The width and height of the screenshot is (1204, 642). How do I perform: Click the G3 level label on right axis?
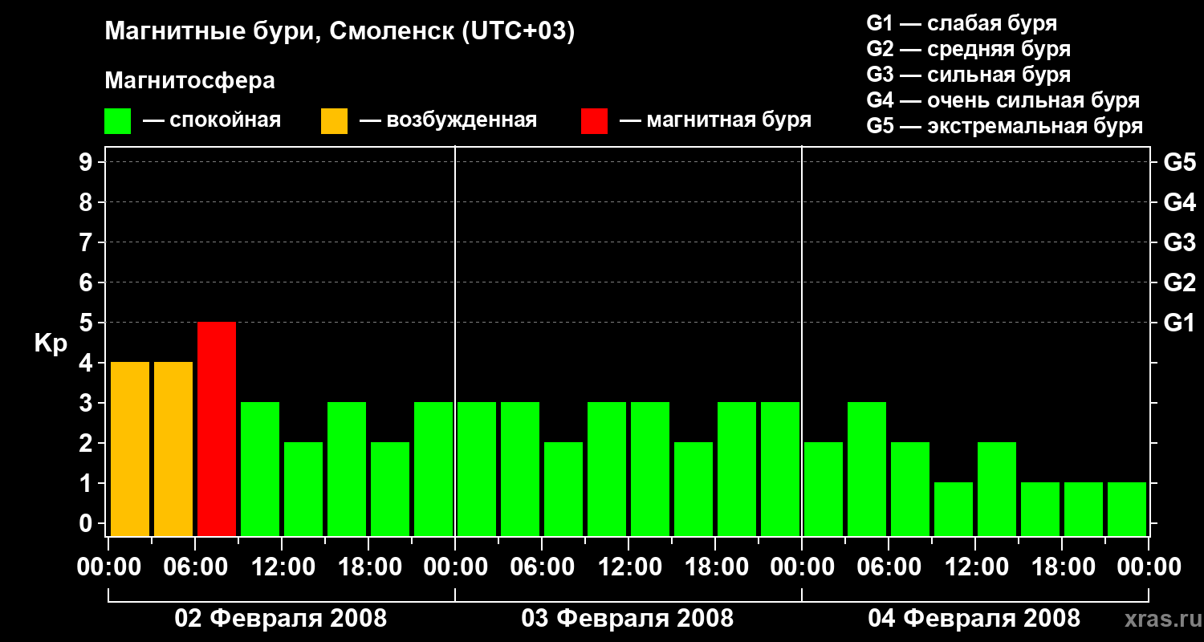(1179, 242)
